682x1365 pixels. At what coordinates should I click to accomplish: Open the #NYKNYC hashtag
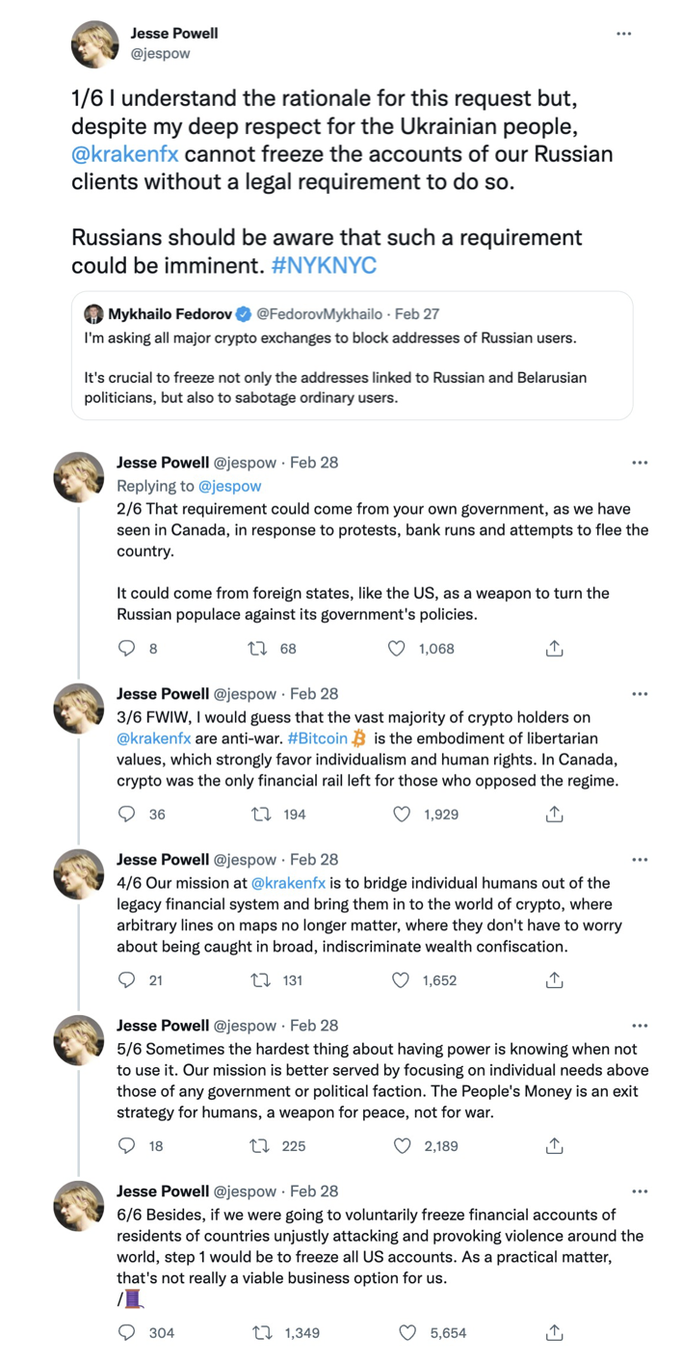pos(324,265)
